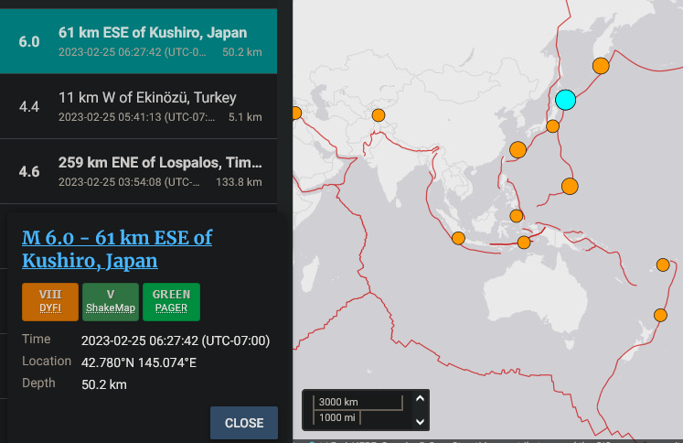Select the 4.4 Ekinözü, Turkey earthquake row
This screenshot has width=683, height=443.
(138, 106)
